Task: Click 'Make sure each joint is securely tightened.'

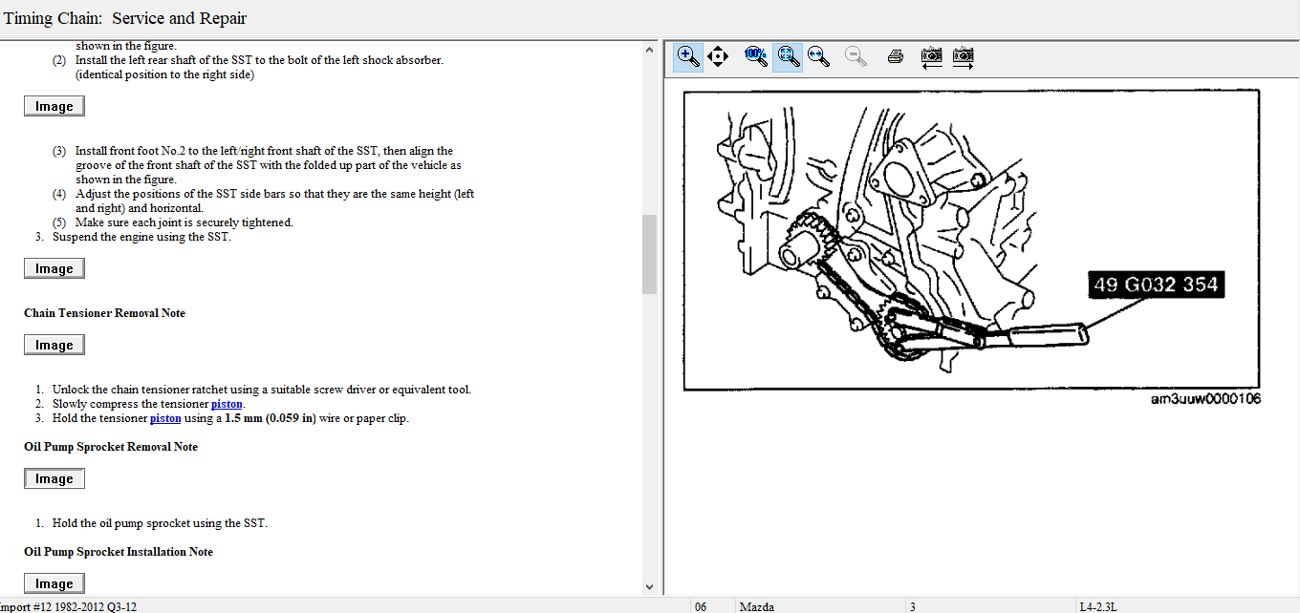Action: [184, 222]
